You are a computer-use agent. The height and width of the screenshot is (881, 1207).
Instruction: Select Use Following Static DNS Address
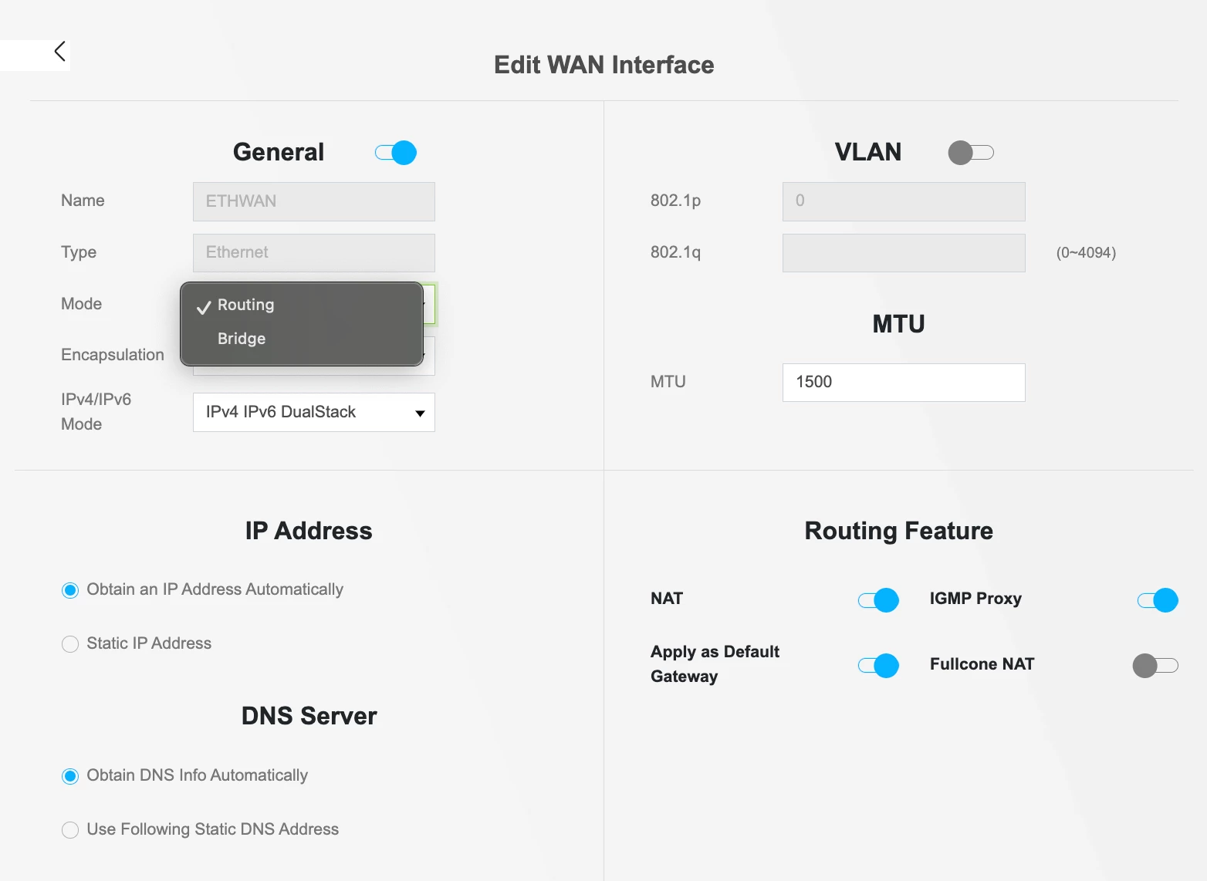(x=70, y=830)
